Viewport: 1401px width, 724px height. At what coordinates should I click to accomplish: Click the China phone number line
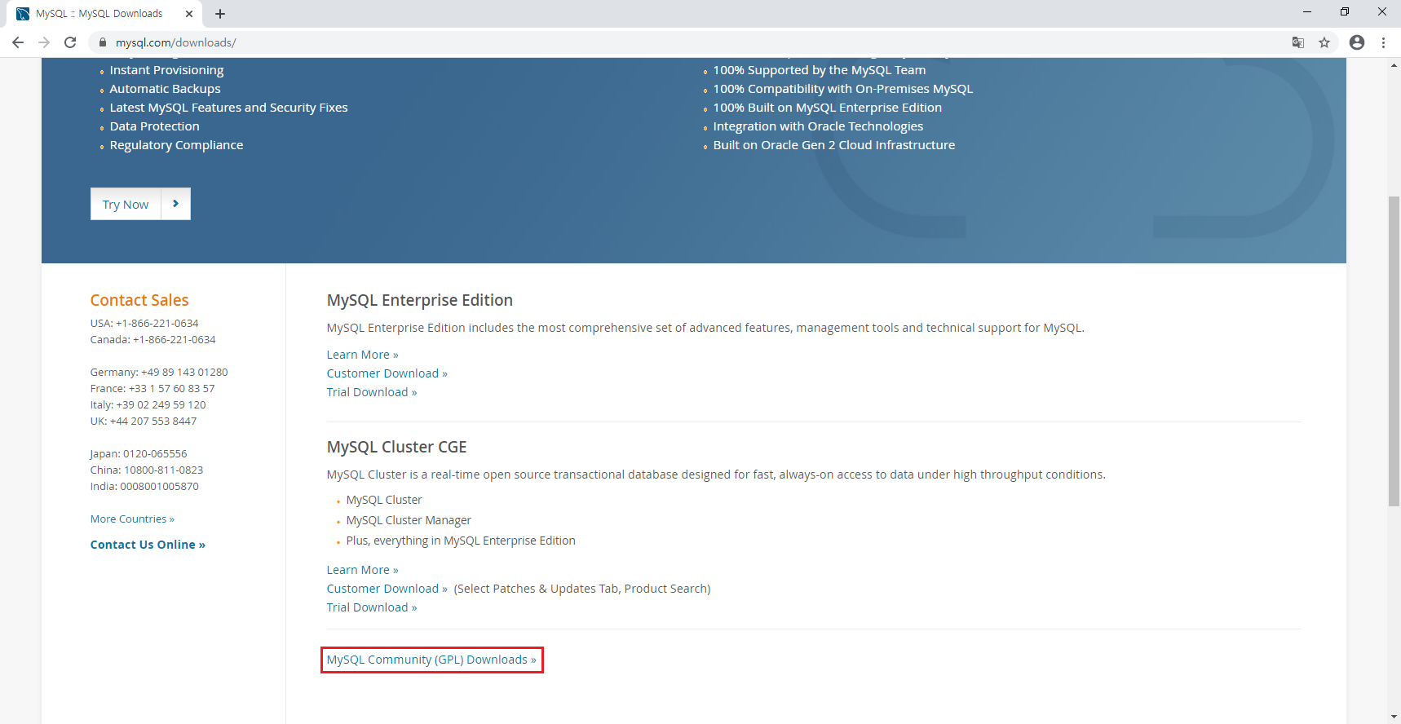coord(147,470)
